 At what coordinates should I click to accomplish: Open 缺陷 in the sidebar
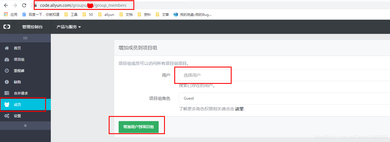[25, 82]
